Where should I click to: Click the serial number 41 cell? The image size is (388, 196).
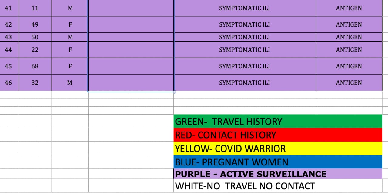[8, 8]
